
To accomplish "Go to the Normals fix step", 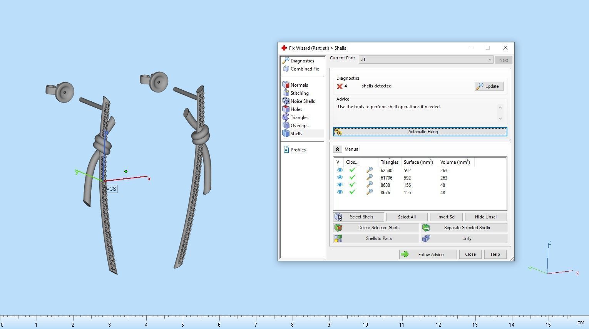I will (x=295, y=85).
